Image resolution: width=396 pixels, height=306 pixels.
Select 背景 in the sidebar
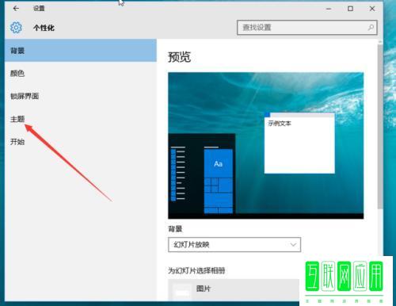point(81,51)
